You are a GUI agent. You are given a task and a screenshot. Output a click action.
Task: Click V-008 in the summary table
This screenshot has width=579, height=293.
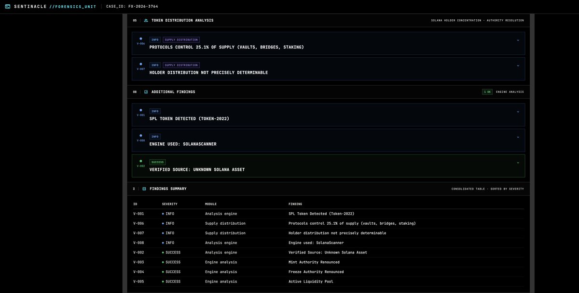click(138, 243)
